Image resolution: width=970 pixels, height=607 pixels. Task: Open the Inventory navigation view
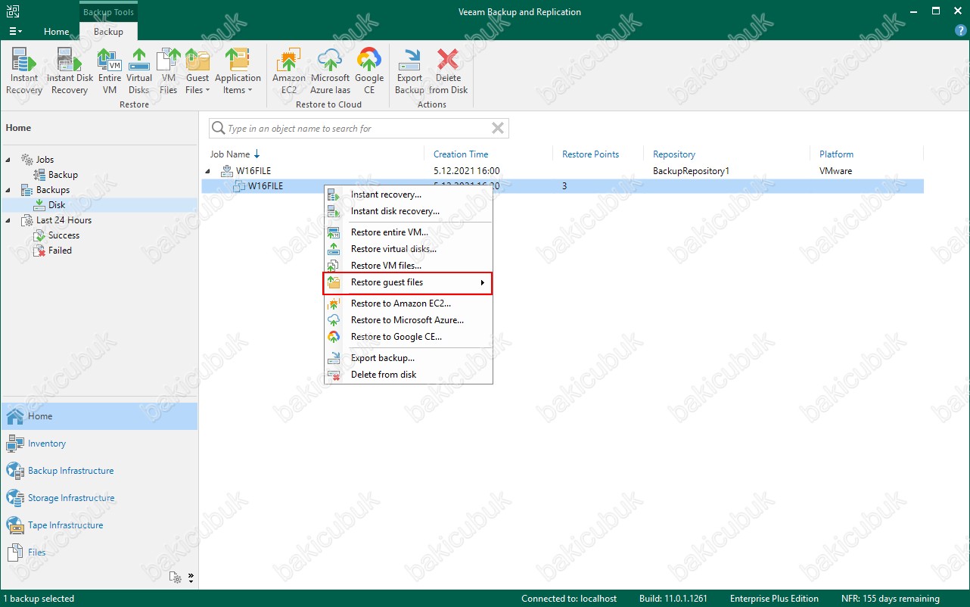click(x=99, y=444)
